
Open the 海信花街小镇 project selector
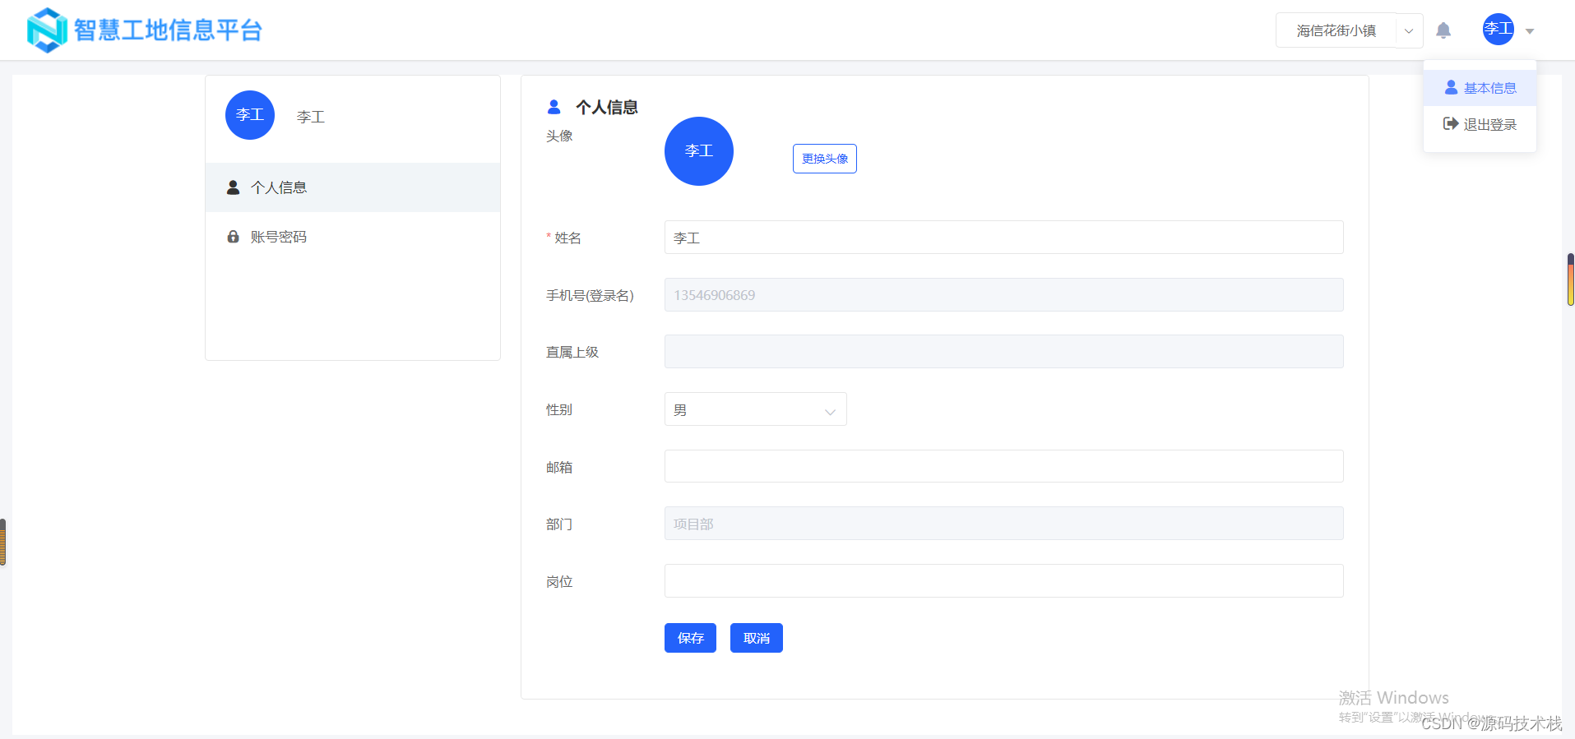click(x=1350, y=30)
